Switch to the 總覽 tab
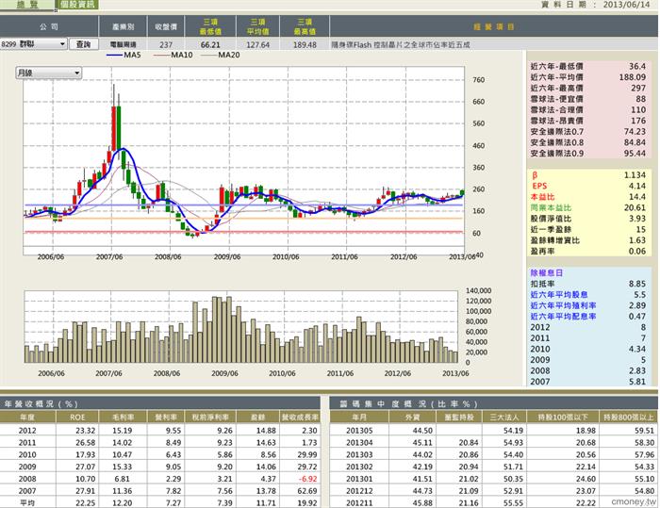 (27, 5)
